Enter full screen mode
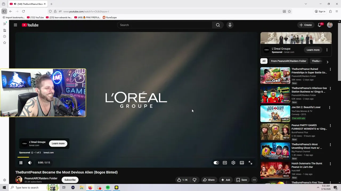Image resolution: width=341 pixels, height=191 pixels. [x=250, y=163]
